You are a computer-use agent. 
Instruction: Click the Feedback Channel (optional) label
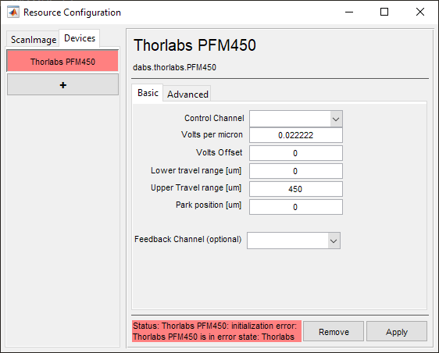187,239
